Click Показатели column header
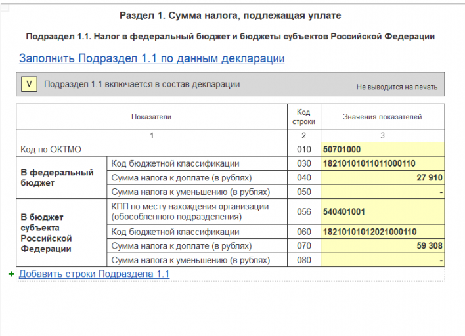The image size is (465, 336). (x=152, y=117)
